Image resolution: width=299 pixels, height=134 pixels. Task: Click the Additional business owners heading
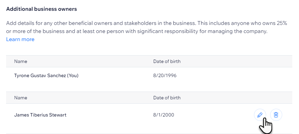coord(42,9)
